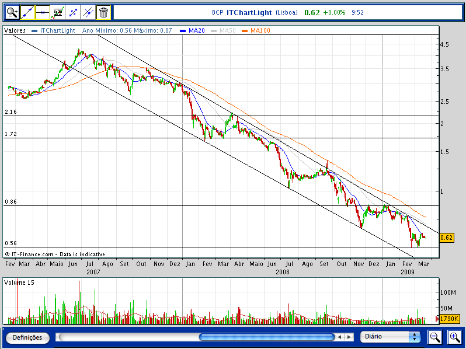The height and width of the screenshot is (349, 466).
Task: Click the 2007 year label on the axis
Action: click(93, 272)
